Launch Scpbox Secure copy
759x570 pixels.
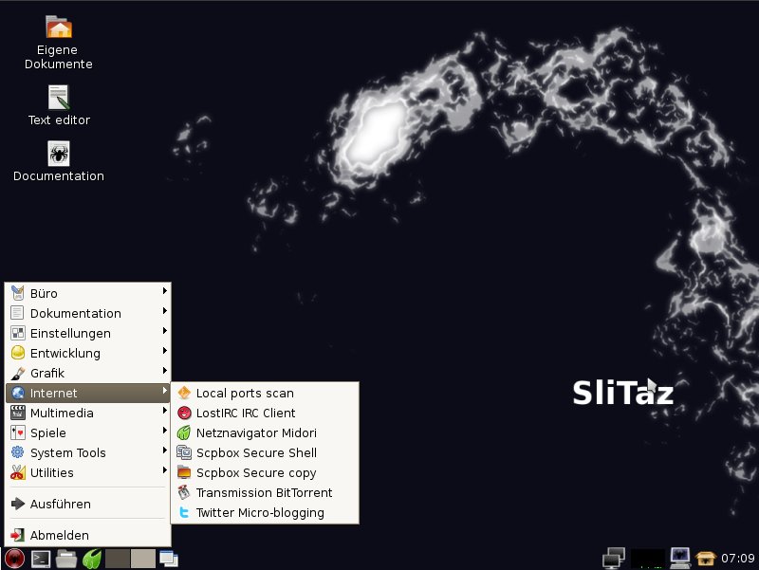265,472
